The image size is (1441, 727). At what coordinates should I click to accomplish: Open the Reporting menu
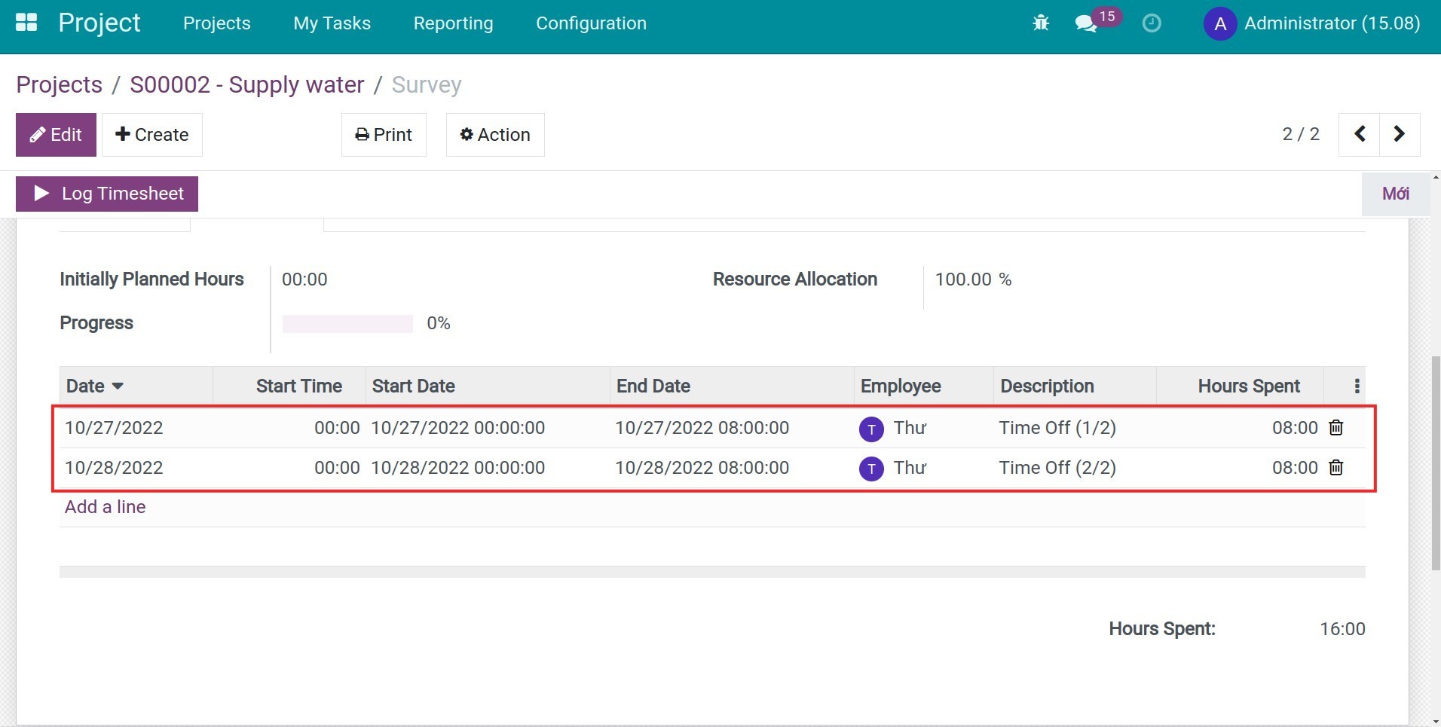[452, 23]
